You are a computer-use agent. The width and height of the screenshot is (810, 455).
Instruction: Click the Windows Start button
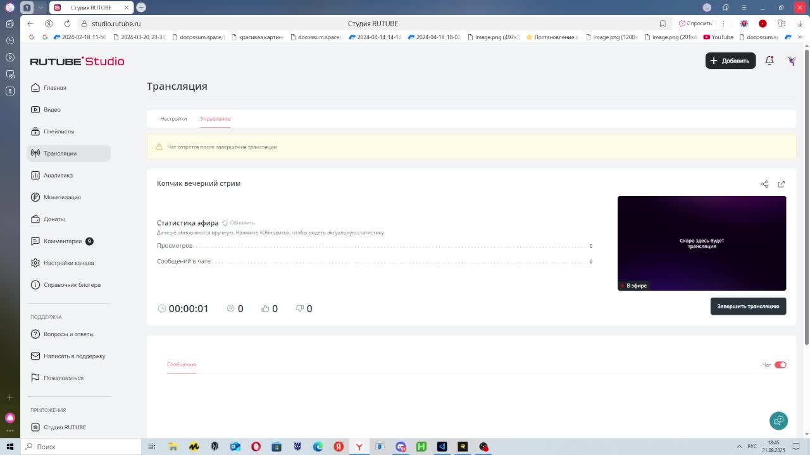(x=9, y=447)
